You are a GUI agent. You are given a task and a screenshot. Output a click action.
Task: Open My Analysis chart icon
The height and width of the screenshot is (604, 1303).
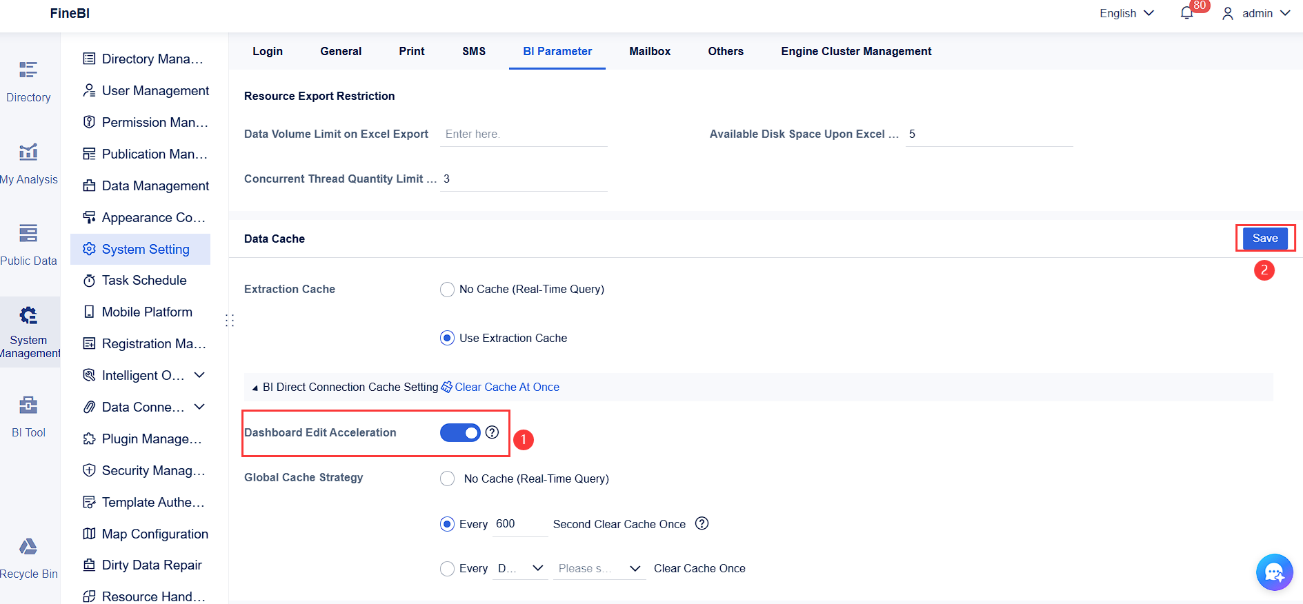point(28,152)
